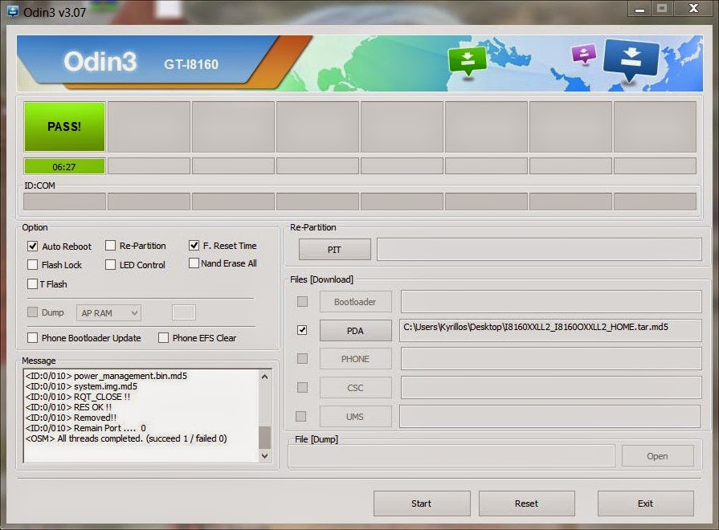The width and height of the screenshot is (719, 530).
Task: Click the File Dump path field
Action: click(451, 456)
